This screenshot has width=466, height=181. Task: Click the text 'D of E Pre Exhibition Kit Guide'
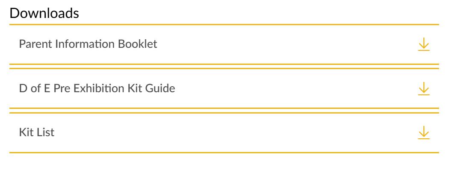97,88
